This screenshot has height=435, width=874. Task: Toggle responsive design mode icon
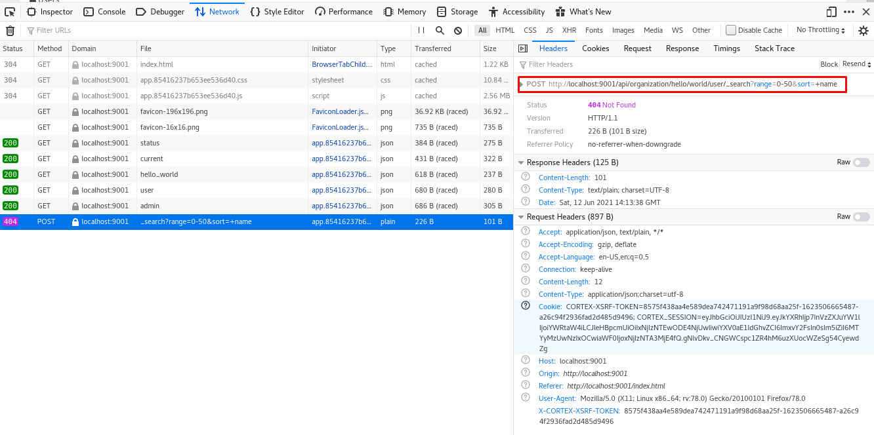coord(831,12)
